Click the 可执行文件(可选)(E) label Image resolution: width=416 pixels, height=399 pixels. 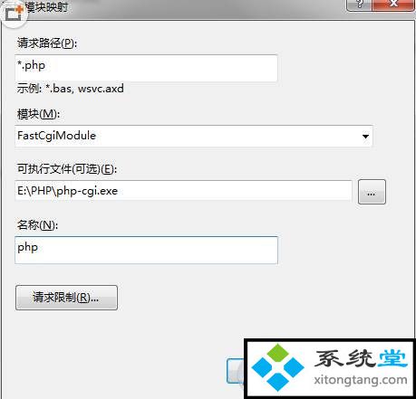pyautogui.click(x=67, y=169)
